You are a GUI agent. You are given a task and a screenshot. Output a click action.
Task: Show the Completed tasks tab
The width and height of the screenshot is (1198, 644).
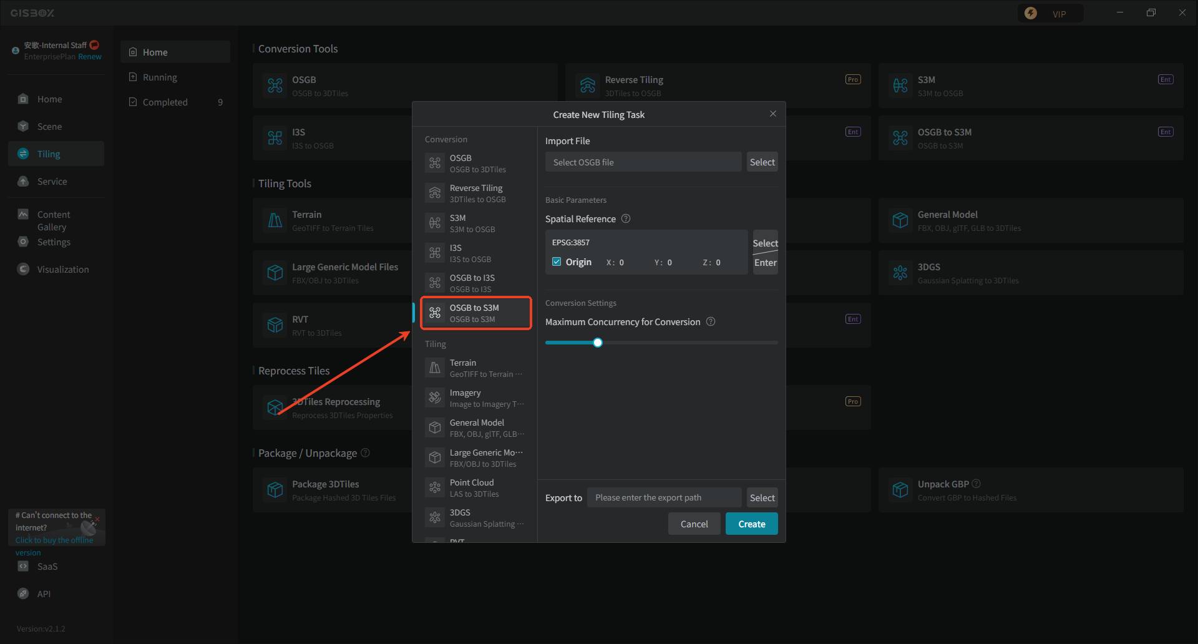tap(175, 102)
